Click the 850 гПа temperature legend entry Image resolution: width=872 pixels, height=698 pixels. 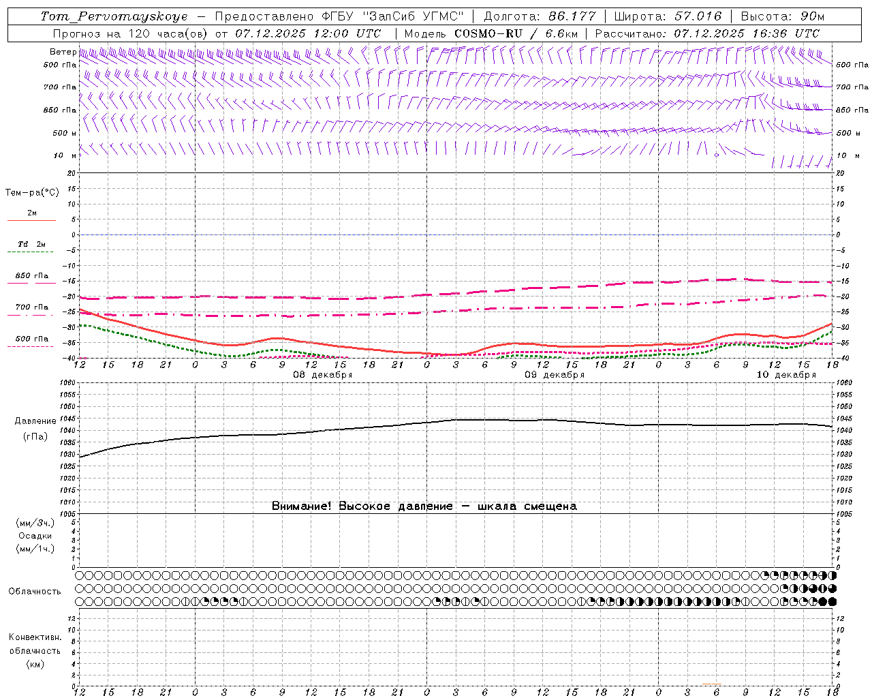(x=32, y=276)
